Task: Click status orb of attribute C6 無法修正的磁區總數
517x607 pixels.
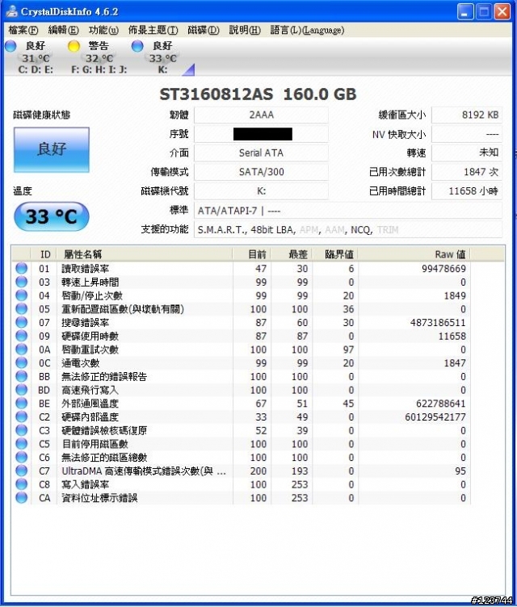Action: [21, 457]
